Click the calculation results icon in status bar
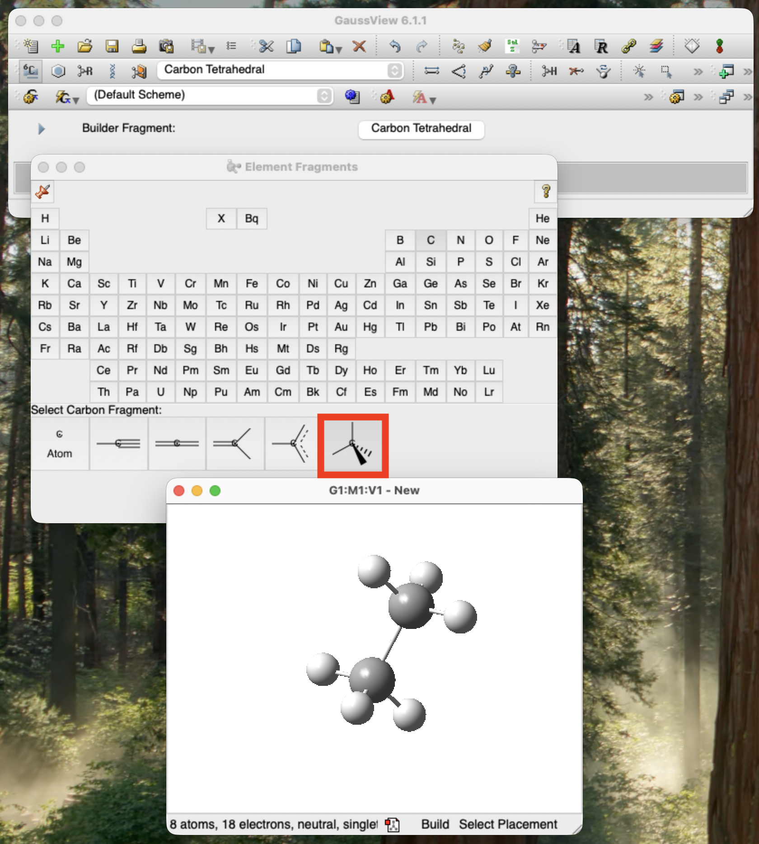759x844 pixels. pyautogui.click(x=392, y=825)
